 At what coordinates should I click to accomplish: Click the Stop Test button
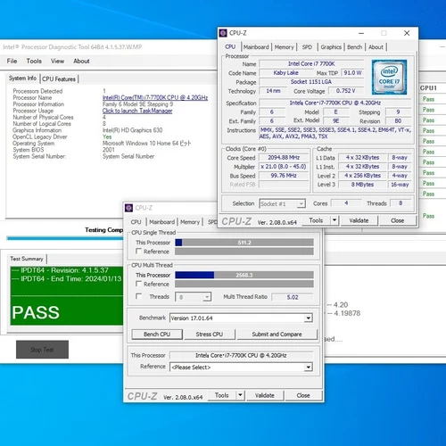click(42, 350)
